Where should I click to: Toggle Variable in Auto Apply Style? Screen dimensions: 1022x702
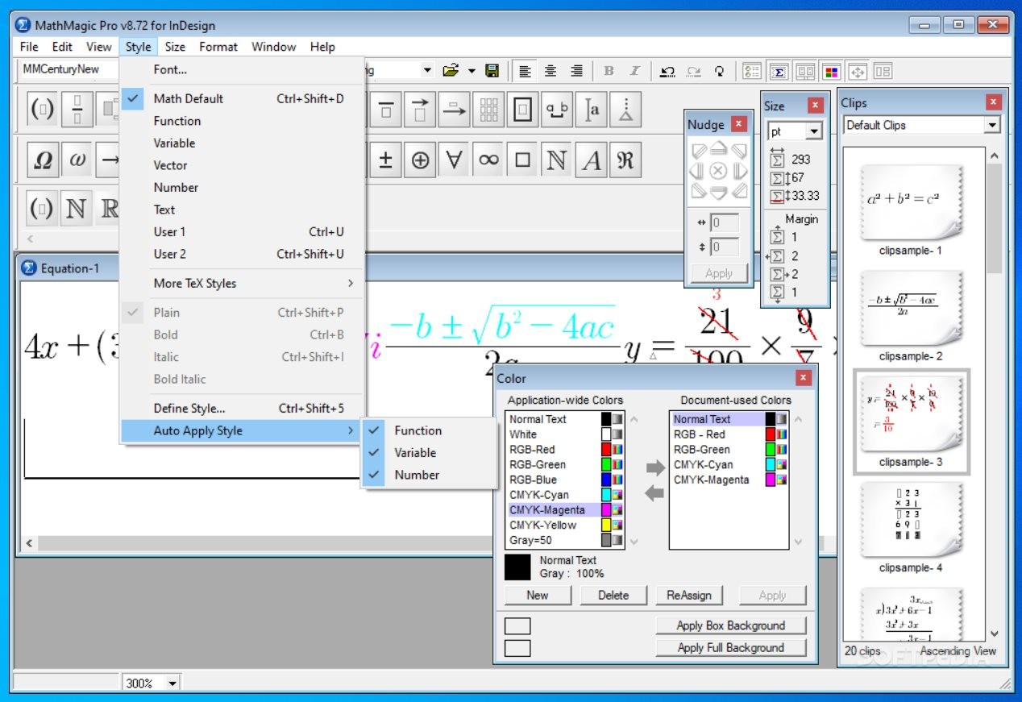(x=428, y=453)
